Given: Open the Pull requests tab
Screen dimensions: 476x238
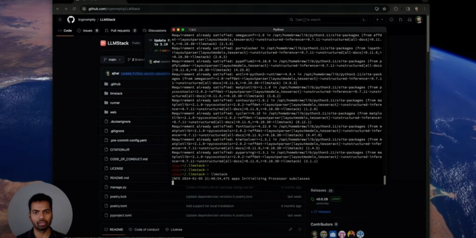Looking at the screenshot, I should (120, 31).
